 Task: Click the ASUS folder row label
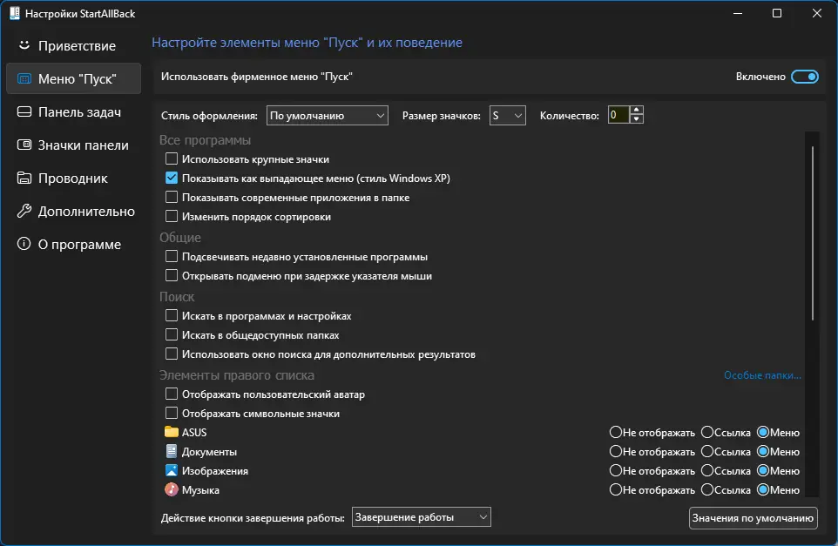194,432
